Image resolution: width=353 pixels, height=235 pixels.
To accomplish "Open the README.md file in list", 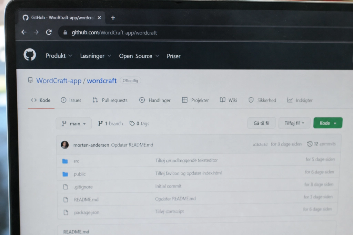I will (x=86, y=200).
